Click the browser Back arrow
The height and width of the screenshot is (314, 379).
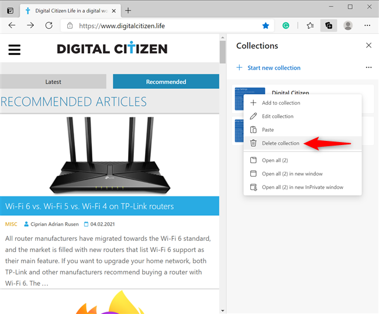[12, 25]
